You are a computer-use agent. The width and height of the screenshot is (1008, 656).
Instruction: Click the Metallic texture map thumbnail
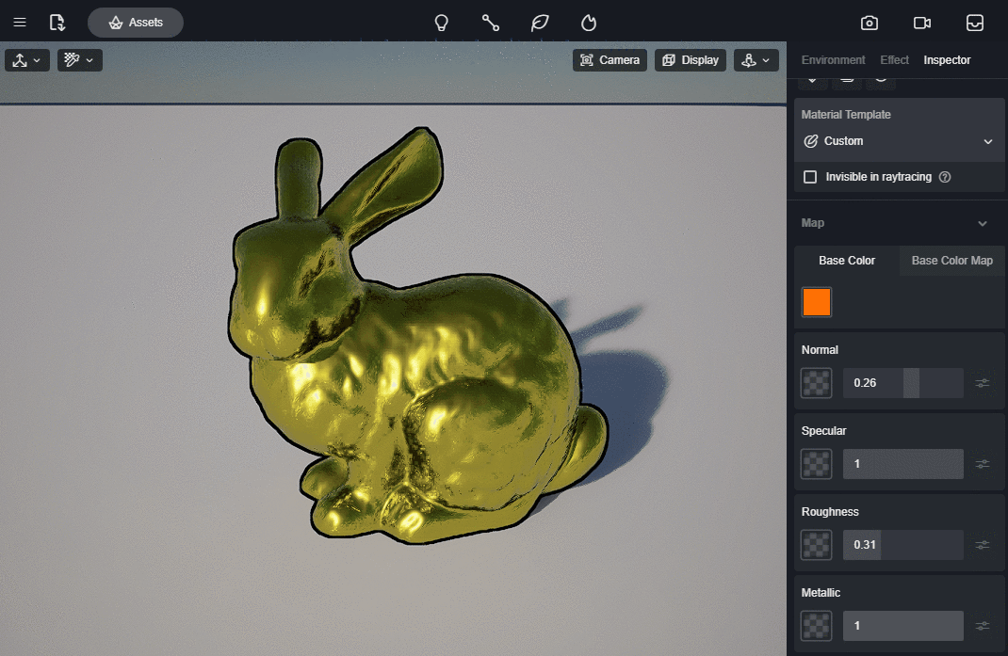[x=817, y=626]
